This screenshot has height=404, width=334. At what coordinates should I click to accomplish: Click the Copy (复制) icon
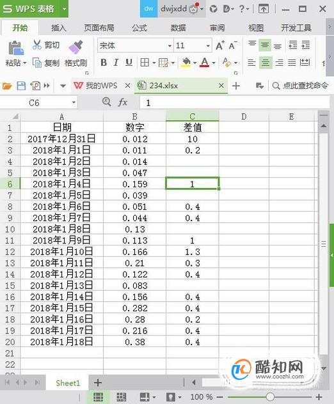click(x=37, y=63)
